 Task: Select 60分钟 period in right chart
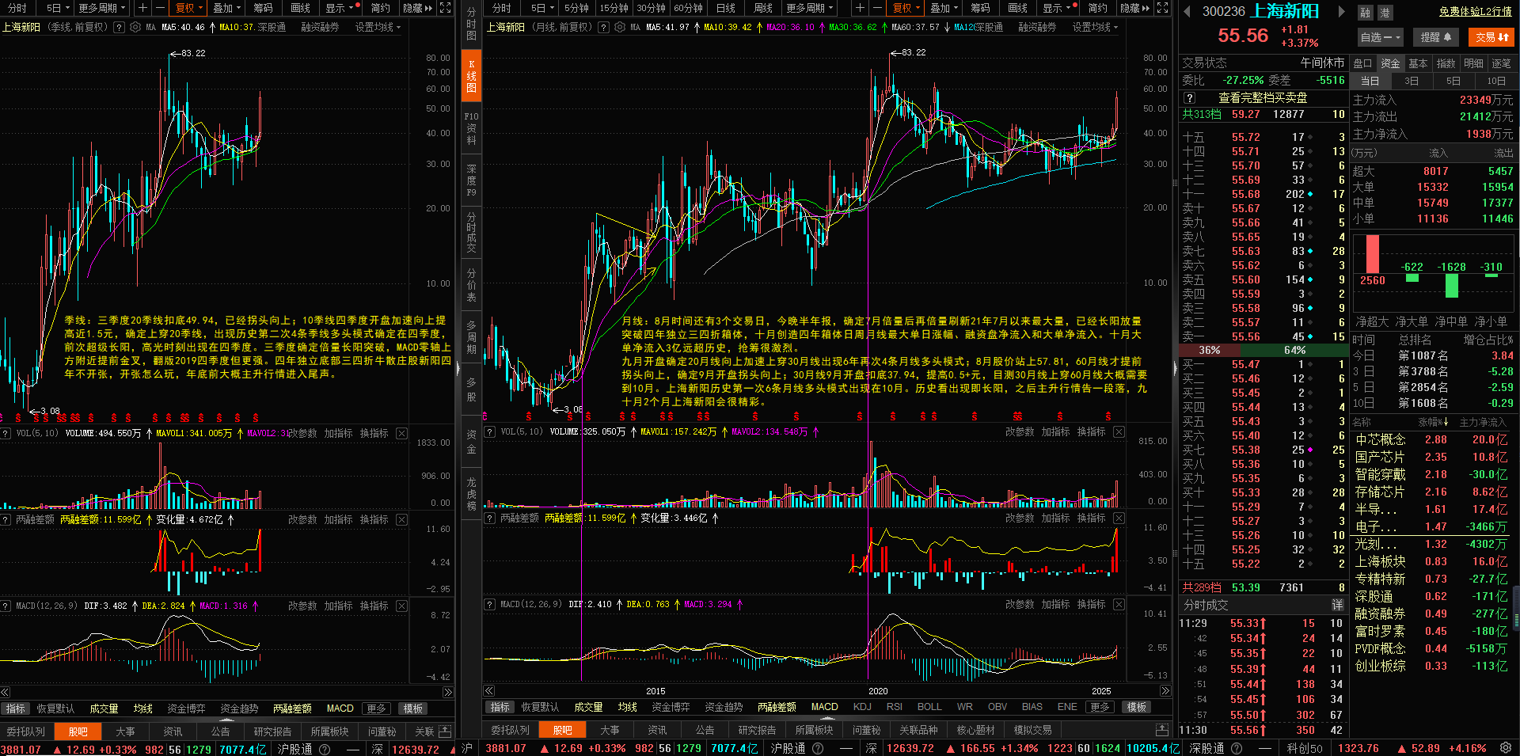[688, 8]
